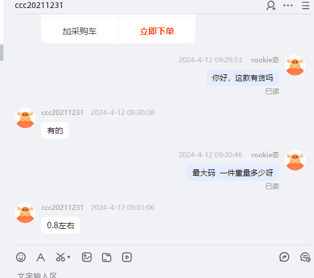Open the emoji picker
This screenshot has width=314, height=278.
pyautogui.click(x=21, y=257)
